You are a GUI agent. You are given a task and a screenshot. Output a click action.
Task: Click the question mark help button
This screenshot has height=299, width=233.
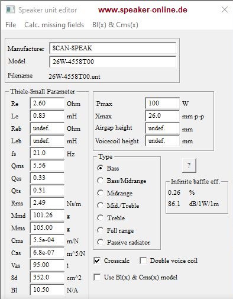pos(189,165)
